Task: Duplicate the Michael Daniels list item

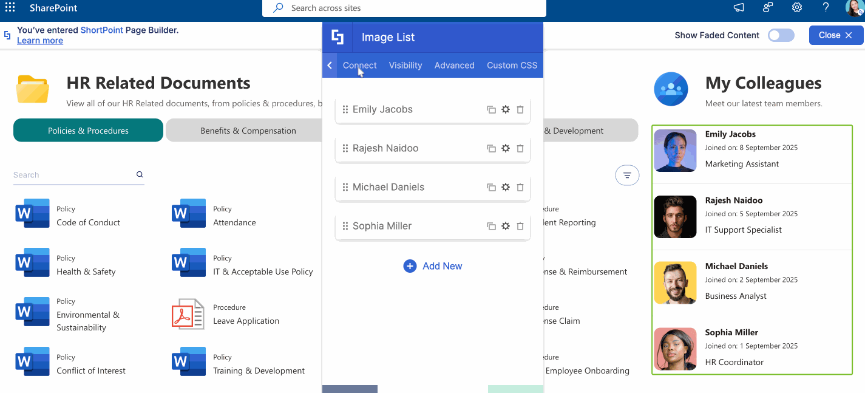Action: (491, 187)
